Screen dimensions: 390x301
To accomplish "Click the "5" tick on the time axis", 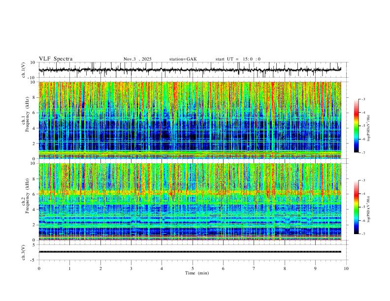I will (x=193, y=269).
